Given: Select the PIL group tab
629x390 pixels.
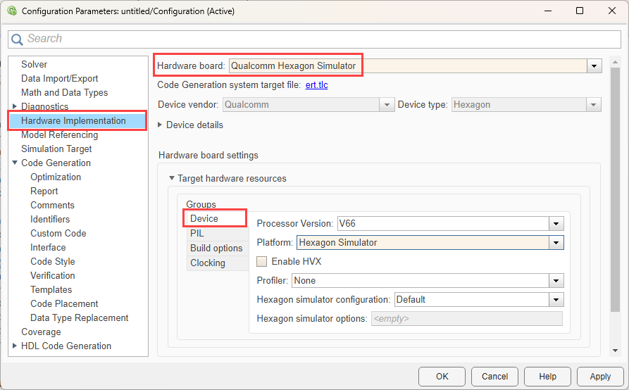Looking at the screenshot, I should point(197,233).
